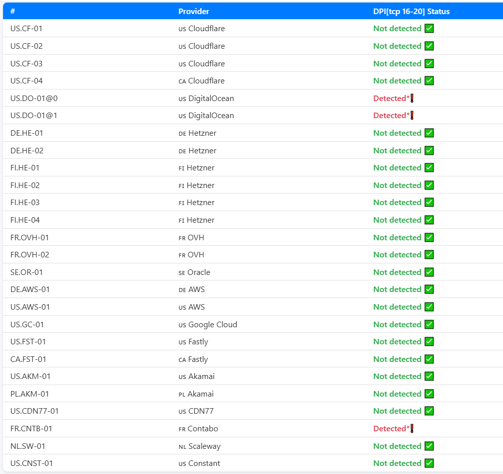
Task: Click 'Not detected' status in US.CF-02 row
Action: (x=397, y=46)
